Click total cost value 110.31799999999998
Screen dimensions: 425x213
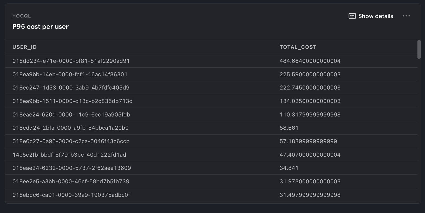pyautogui.click(x=310, y=115)
